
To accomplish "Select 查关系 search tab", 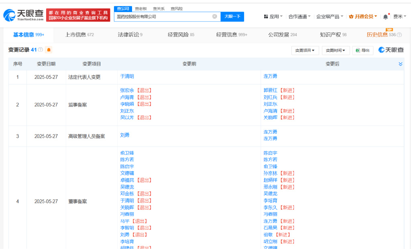I will click(159, 9).
